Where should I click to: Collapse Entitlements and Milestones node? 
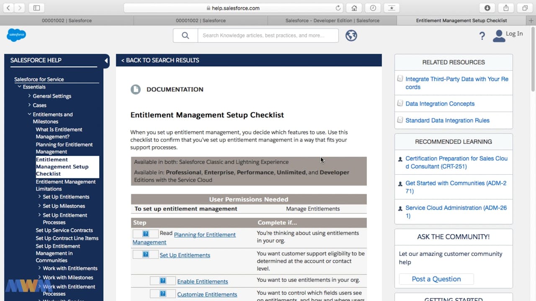(29, 114)
